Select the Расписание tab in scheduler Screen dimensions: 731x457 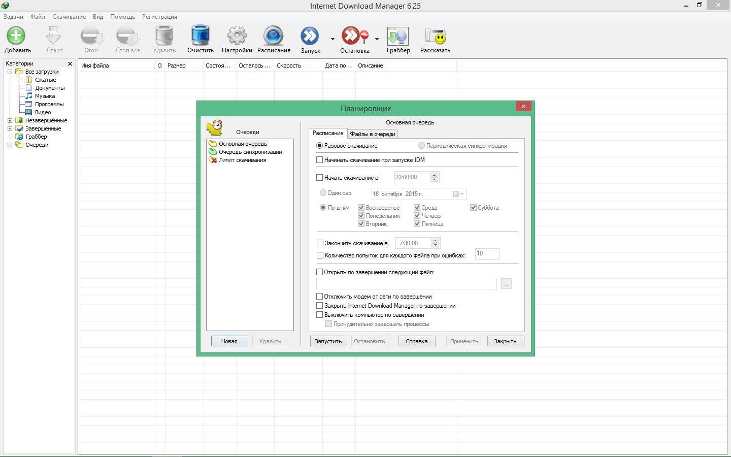(328, 133)
